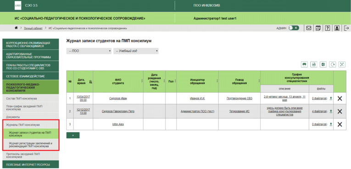
Task: Add a new record with plus button
Action: pyautogui.click(x=73, y=135)
